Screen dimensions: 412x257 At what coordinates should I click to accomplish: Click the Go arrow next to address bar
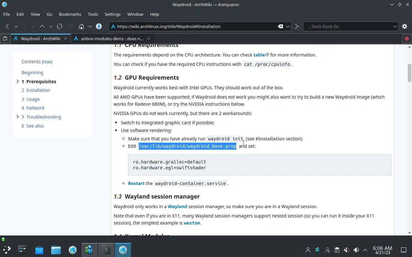coord(297,26)
